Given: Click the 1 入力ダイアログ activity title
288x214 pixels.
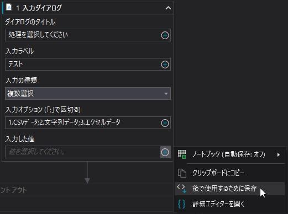Looking at the screenshot, I should [x=39, y=8].
